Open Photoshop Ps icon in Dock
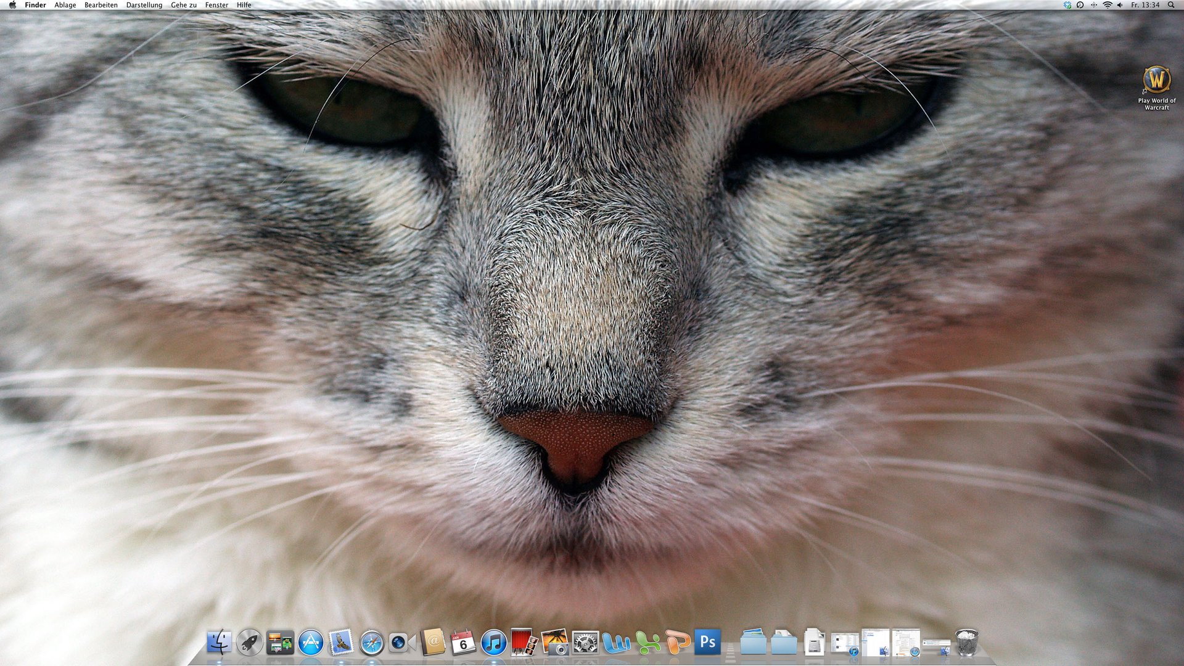The image size is (1184, 666). (707, 643)
